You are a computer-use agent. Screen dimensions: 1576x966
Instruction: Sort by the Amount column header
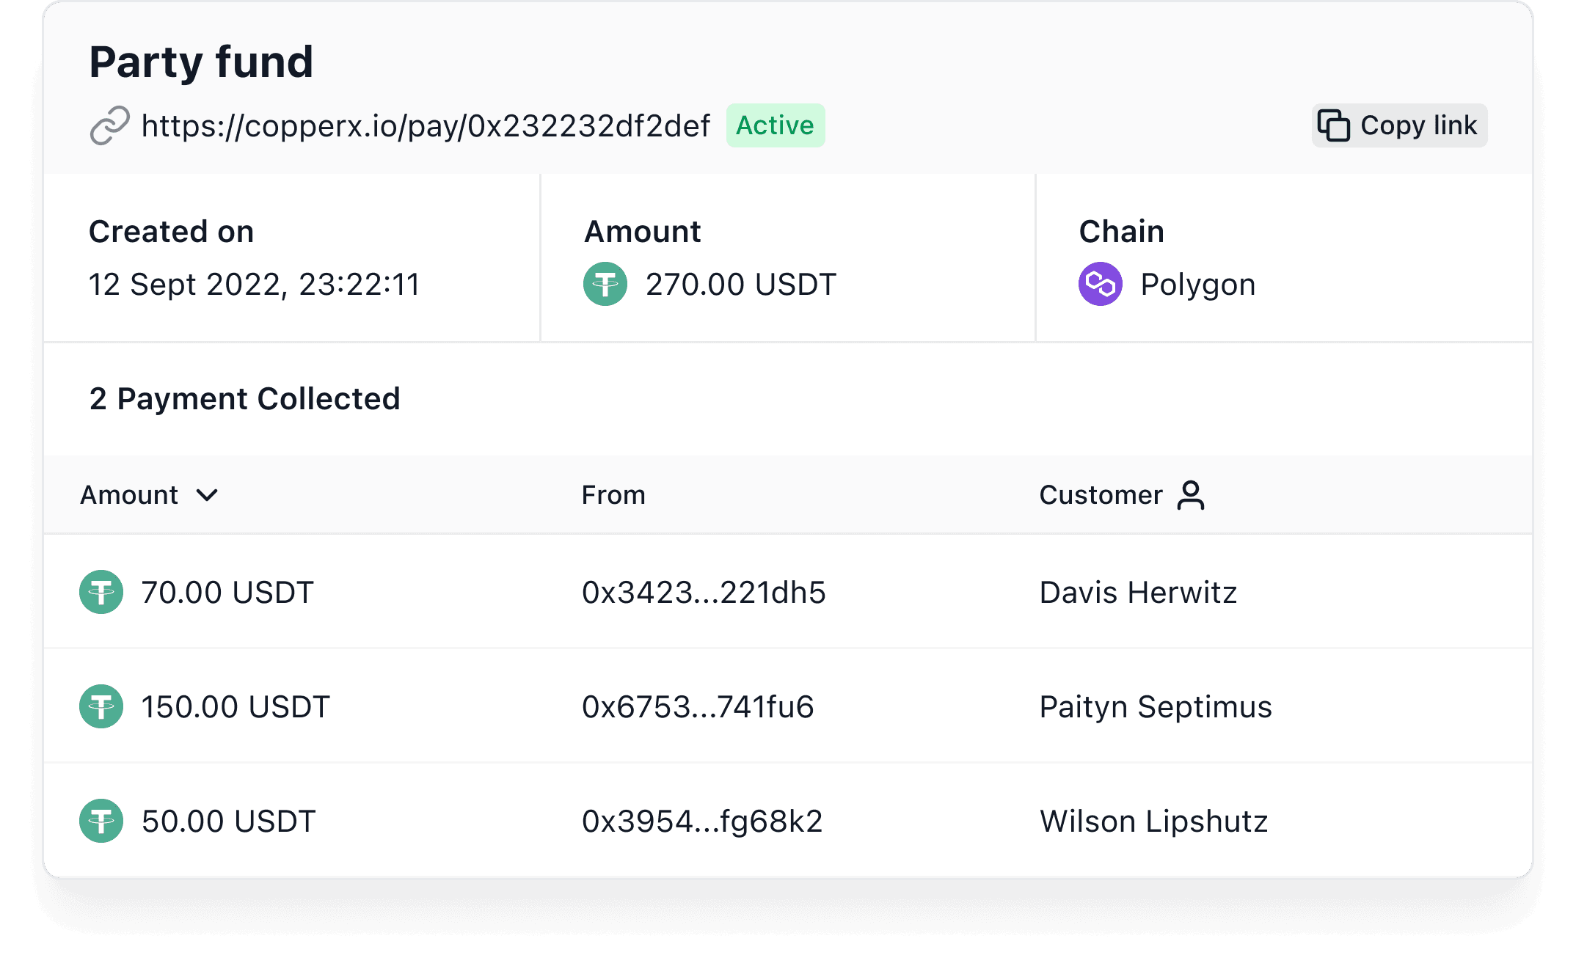(129, 495)
